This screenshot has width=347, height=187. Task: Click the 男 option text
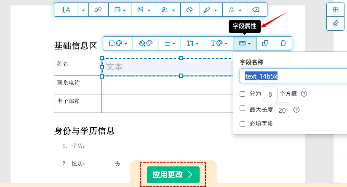(x=117, y=163)
